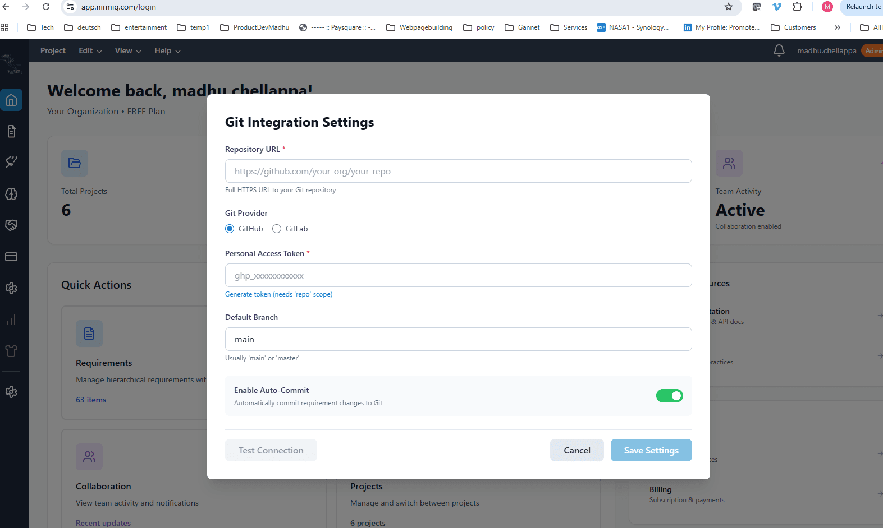Open the temp1 bookmarks folder
Screen dimensions: 883x528
pyautogui.click(x=193, y=27)
